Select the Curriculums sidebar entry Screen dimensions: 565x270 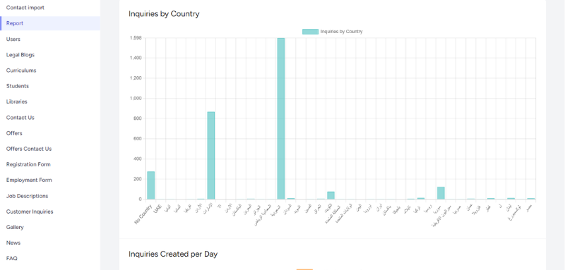point(21,70)
